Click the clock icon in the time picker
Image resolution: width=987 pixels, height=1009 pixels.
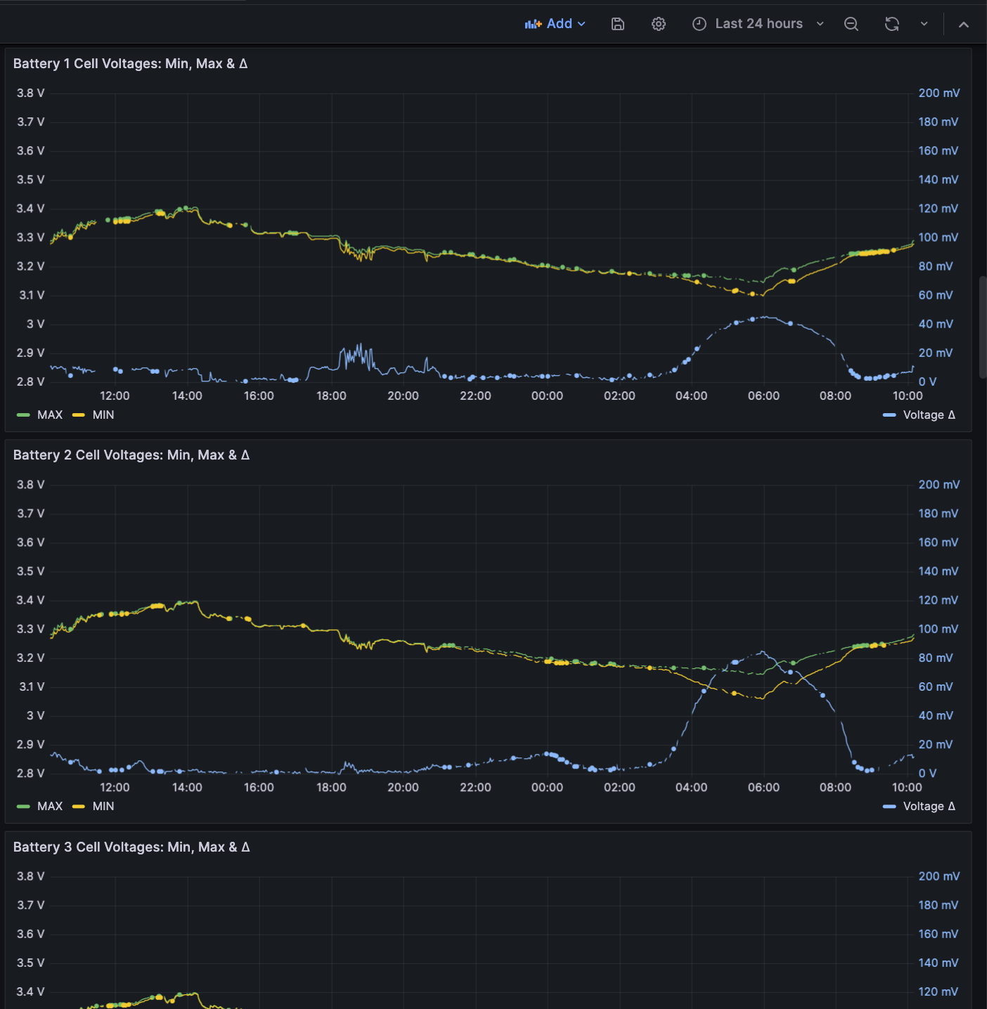[699, 24]
